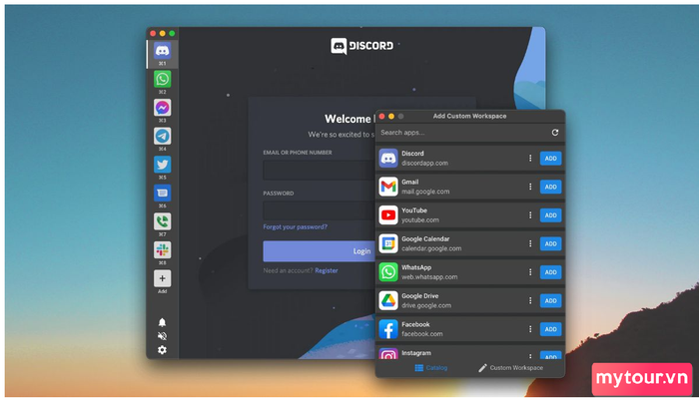699x404 pixels.
Task: Click the Google Drive row name
Action: coord(420,295)
